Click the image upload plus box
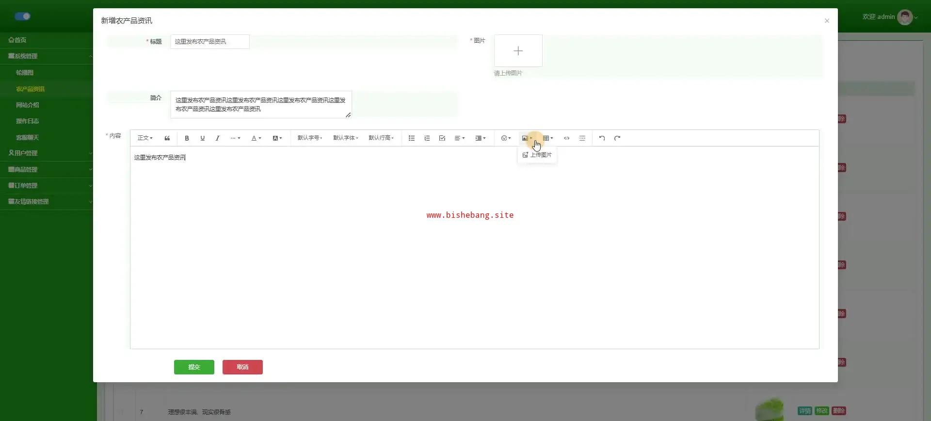 (518, 50)
